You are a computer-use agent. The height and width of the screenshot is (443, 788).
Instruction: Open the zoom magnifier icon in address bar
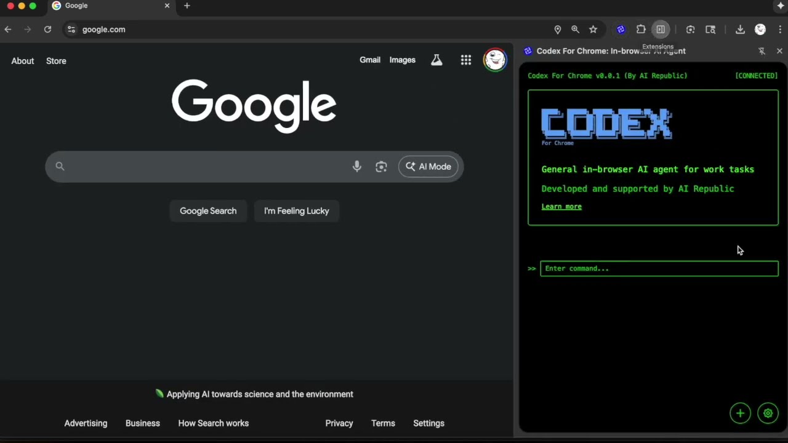coord(575,30)
